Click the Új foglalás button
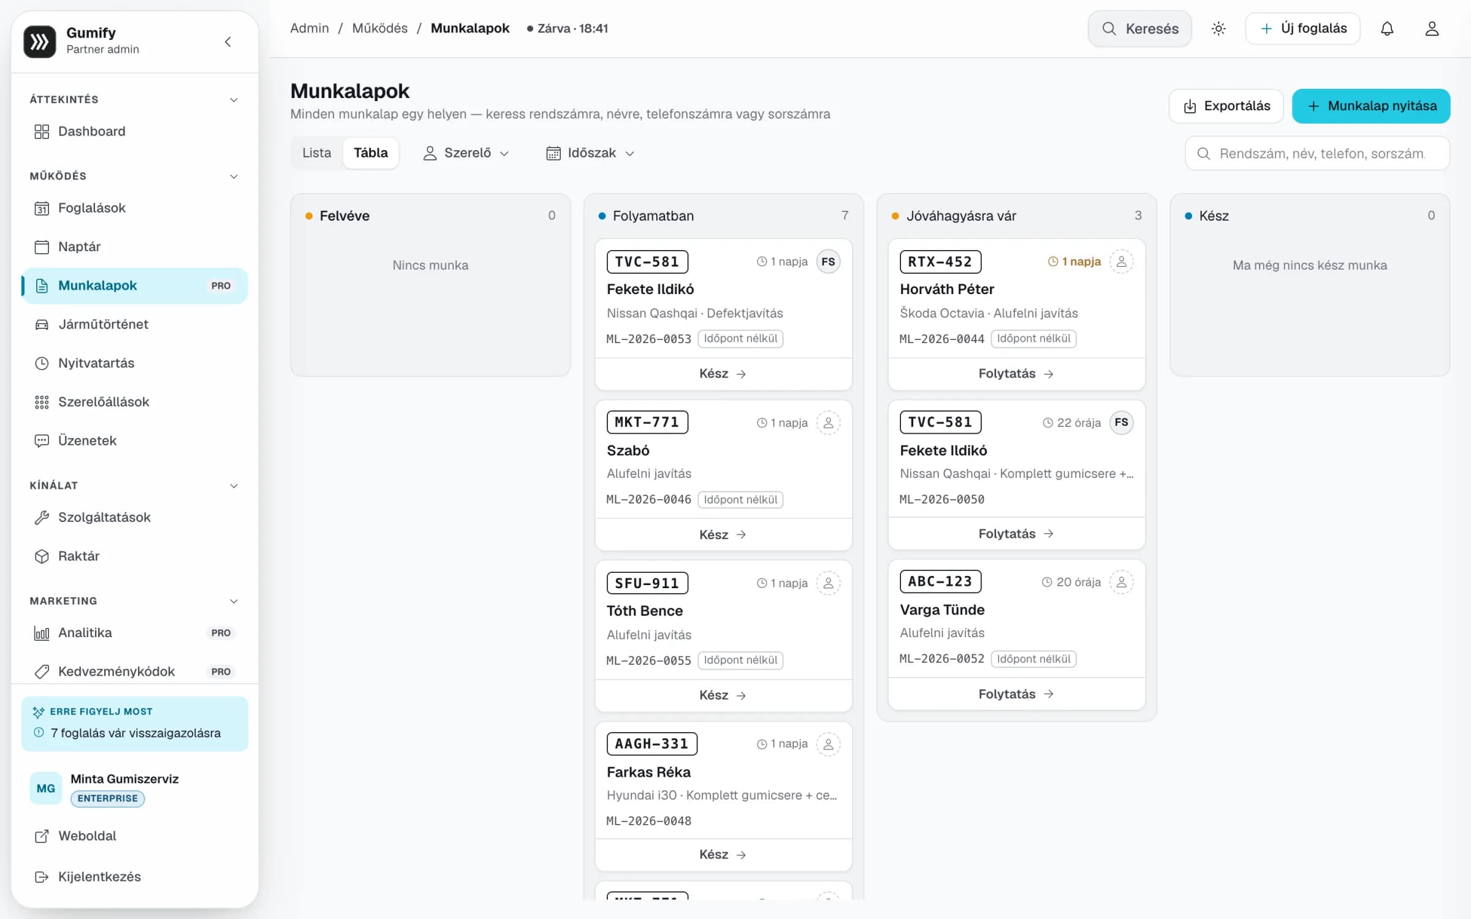 1302,28
